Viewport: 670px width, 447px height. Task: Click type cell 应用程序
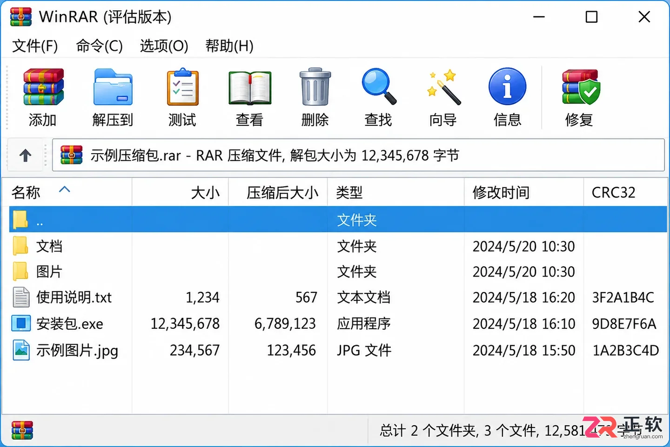coord(364,324)
